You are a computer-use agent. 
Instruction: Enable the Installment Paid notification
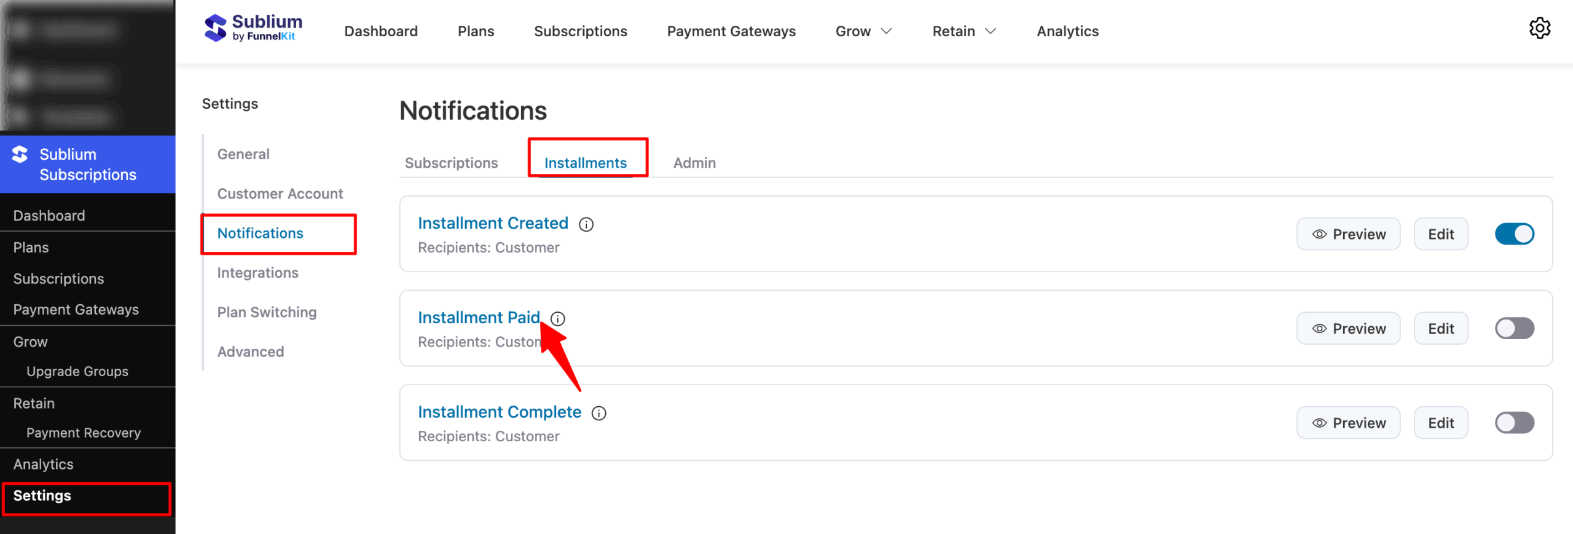1514,328
